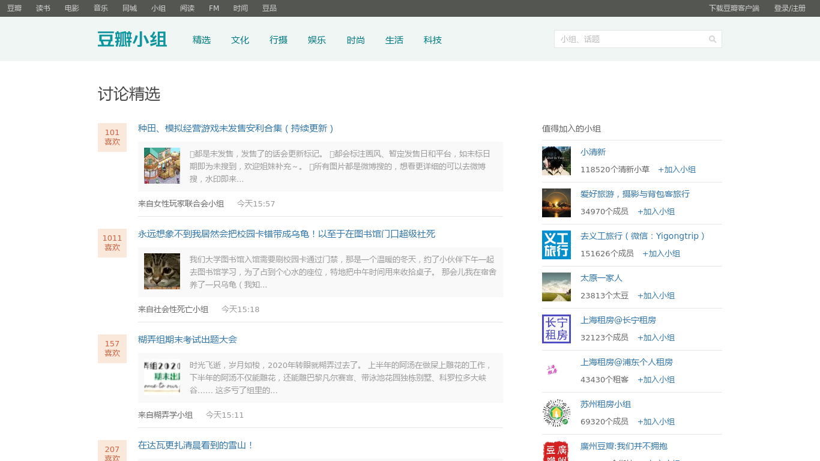The width and height of the screenshot is (820, 461).
Task: Open 廣州豆瓣 group red avatar
Action: point(556,451)
